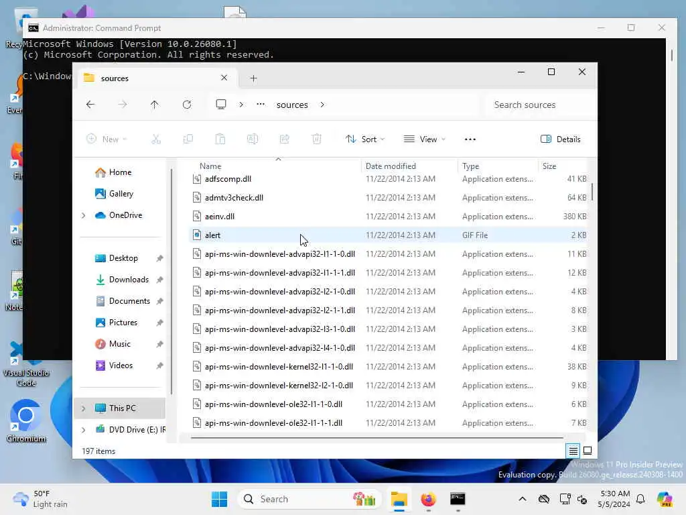Open the toolbar See more (three dots) menu
The image size is (686, 515).
pos(470,139)
